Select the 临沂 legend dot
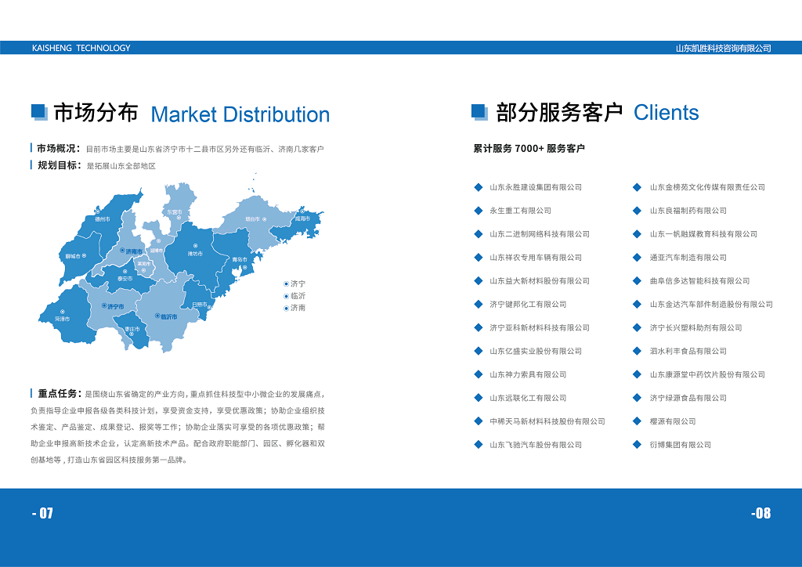The width and height of the screenshot is (802, 567). point(286,296)
